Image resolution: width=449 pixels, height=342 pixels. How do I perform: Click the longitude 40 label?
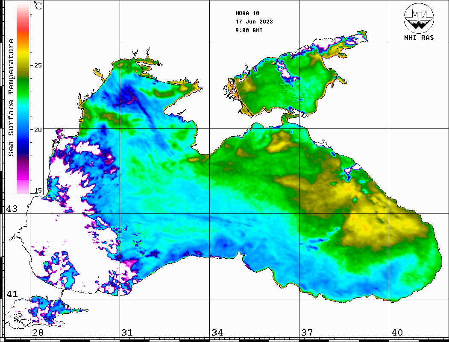coord(396,333)
